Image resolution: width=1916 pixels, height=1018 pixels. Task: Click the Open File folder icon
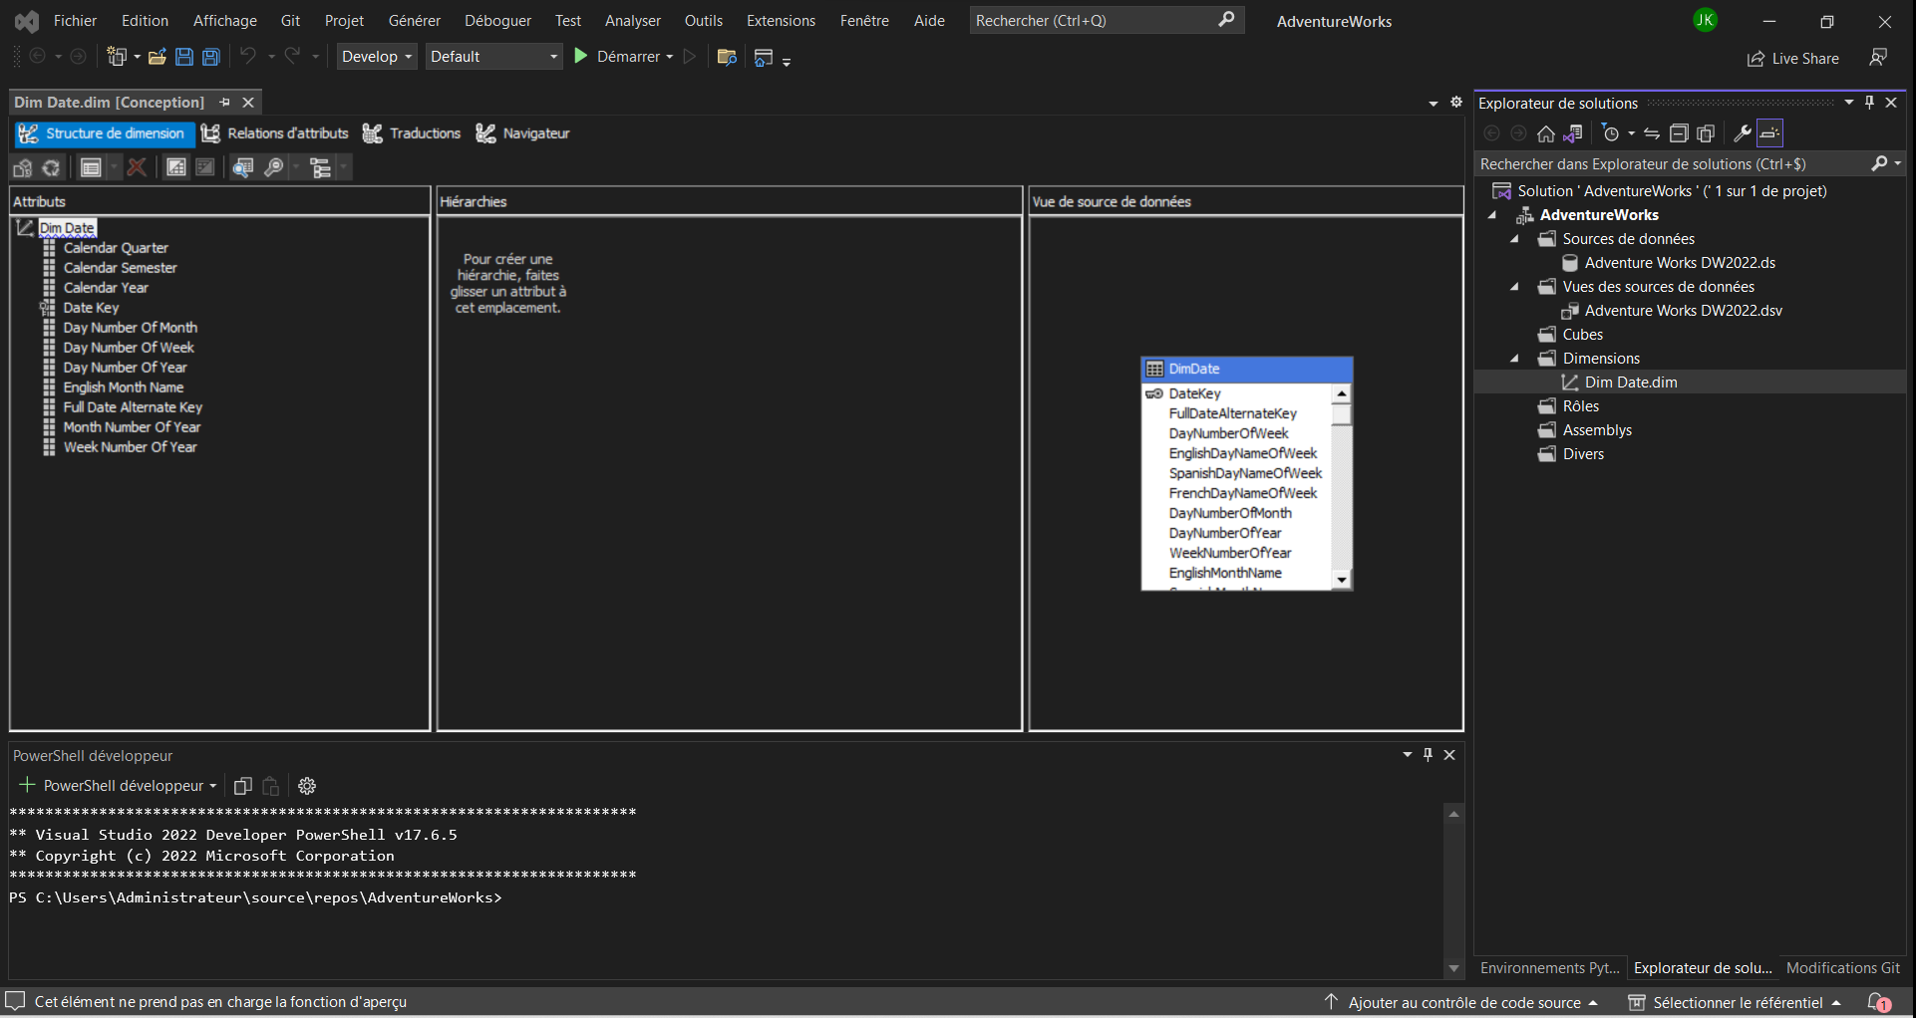pyautogui.click(x=157, y=57)
